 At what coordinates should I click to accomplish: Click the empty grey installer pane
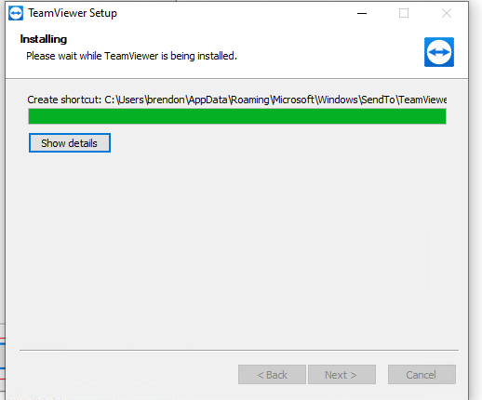237,248
